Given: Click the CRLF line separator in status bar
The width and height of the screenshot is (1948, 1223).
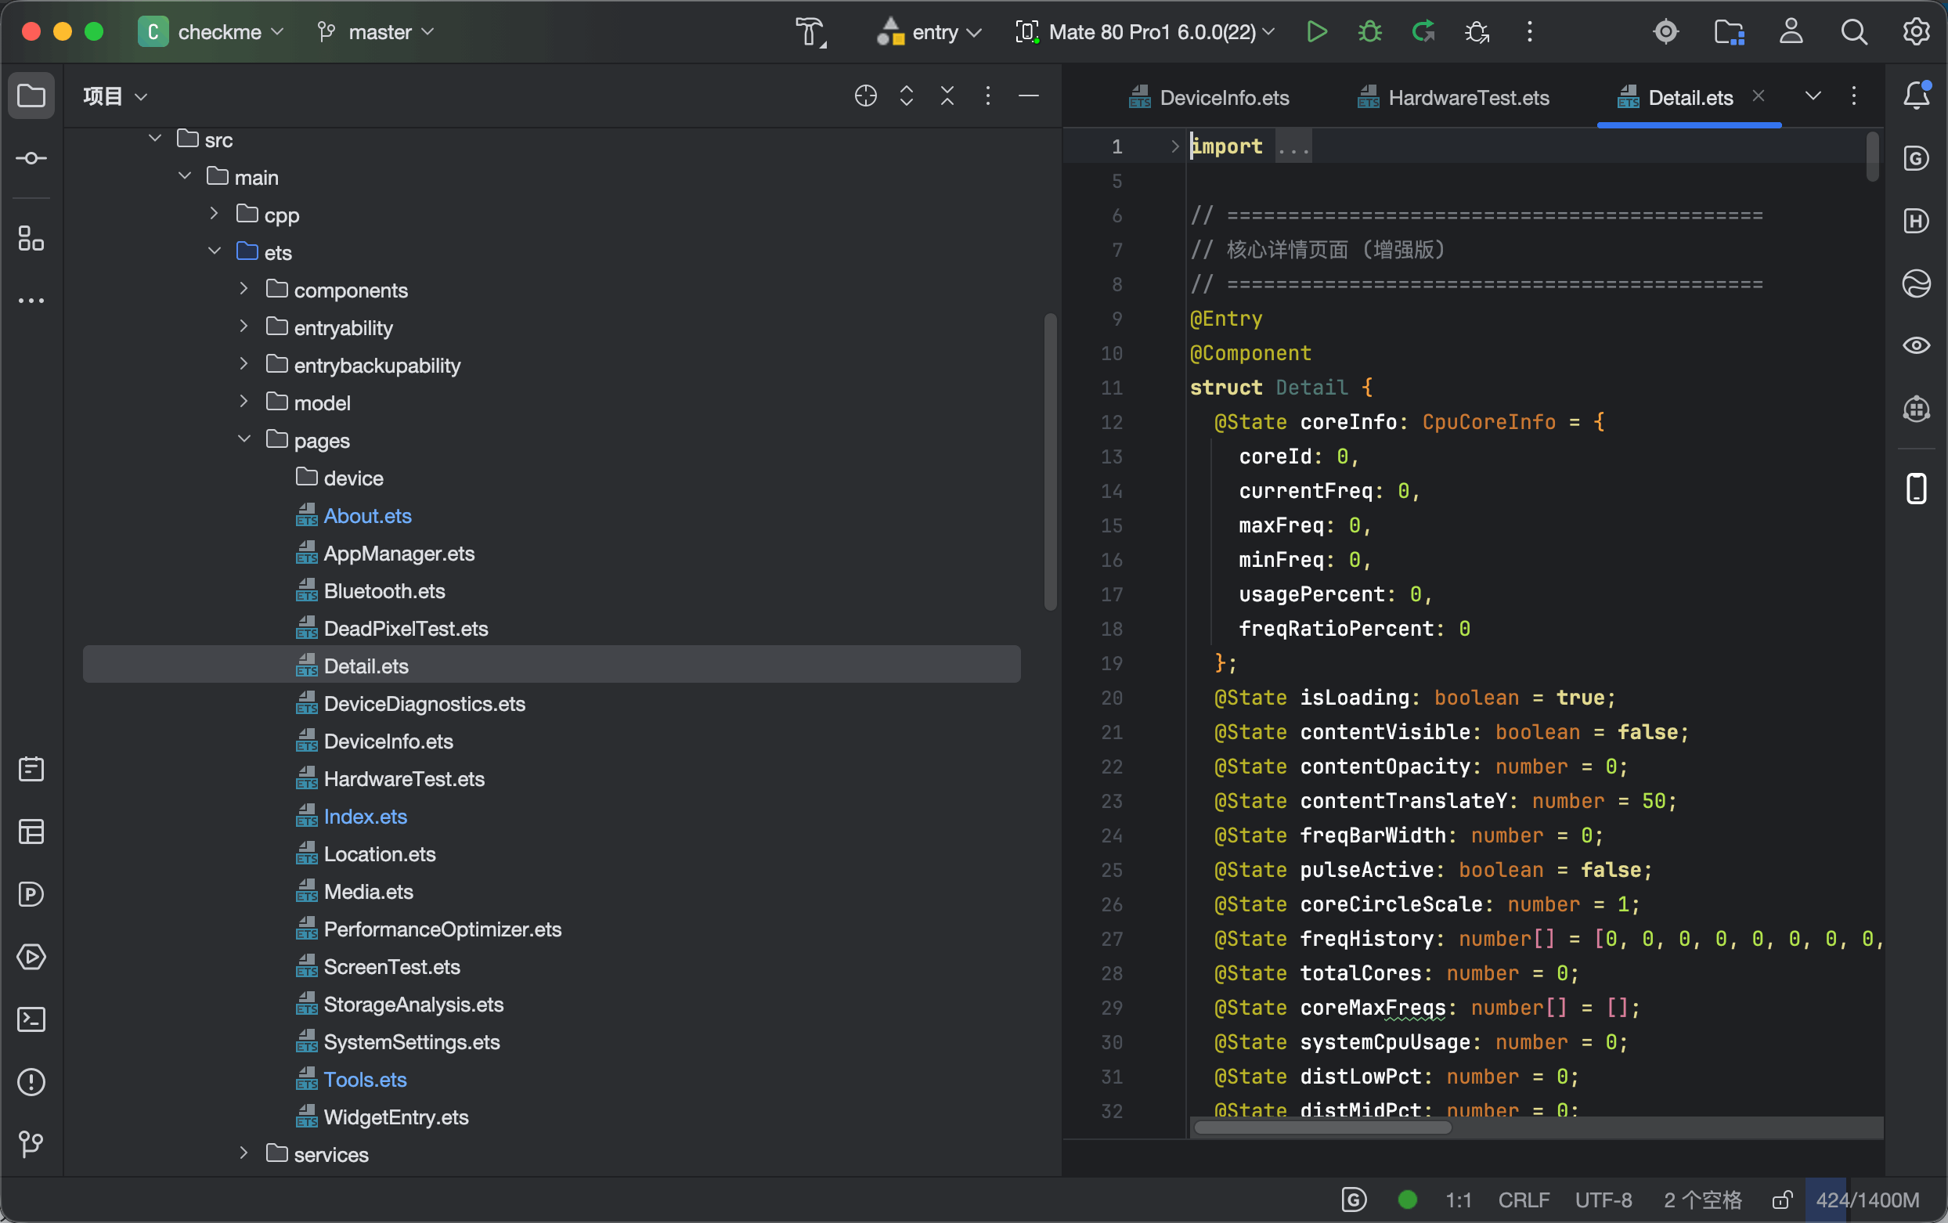Looking at the screenshot, I should pyautogui.click(x=1524, y=1200).
